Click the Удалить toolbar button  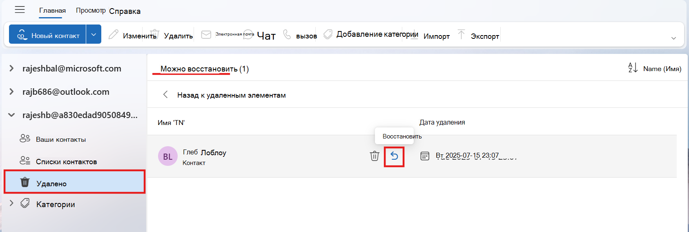coord(171,36)
